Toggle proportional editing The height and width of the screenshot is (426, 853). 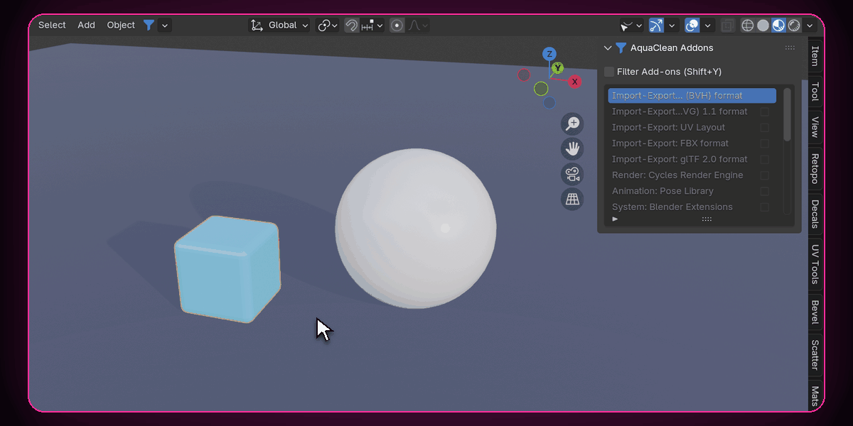point(397,25)
